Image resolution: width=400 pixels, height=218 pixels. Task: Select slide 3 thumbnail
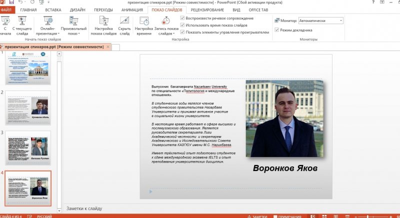click(x=28, y=148)
